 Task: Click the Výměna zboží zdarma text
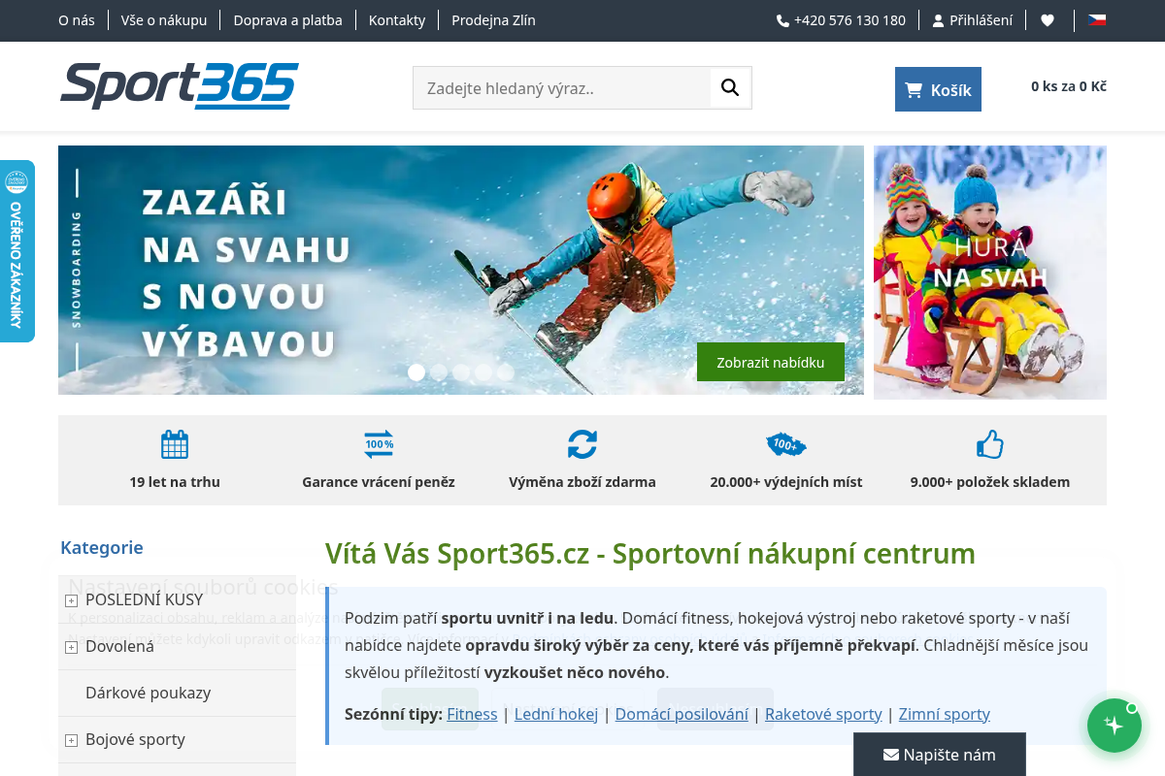click(582, 482)
